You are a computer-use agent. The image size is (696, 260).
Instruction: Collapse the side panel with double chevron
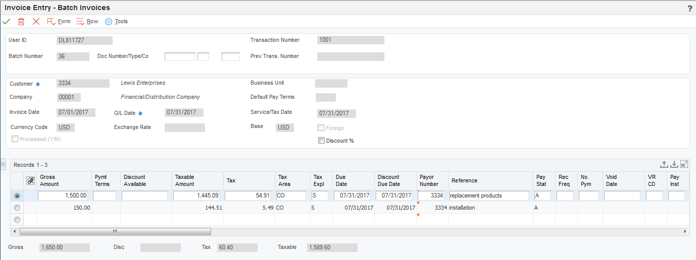4,165
